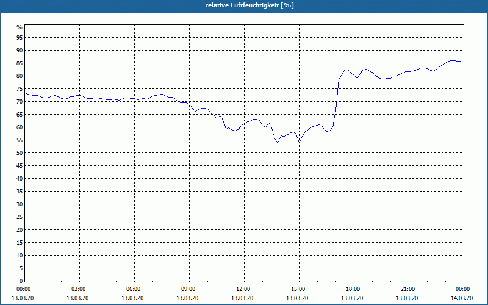Click the y-axis label '60'
Viewport: 488px width, 305px height.
tap(20, 127)
